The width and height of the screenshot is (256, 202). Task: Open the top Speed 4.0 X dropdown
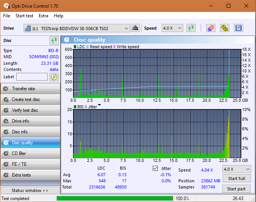(x=172, y=28)
